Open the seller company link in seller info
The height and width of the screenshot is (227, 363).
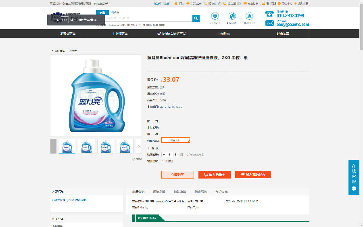click(x=69, y=200)
